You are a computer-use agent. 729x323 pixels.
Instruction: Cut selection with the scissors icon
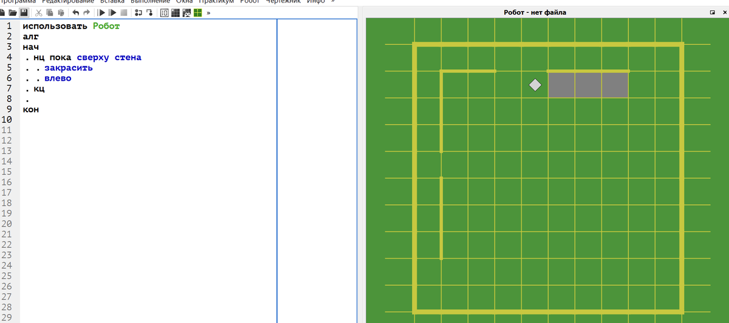pos(39,13)
